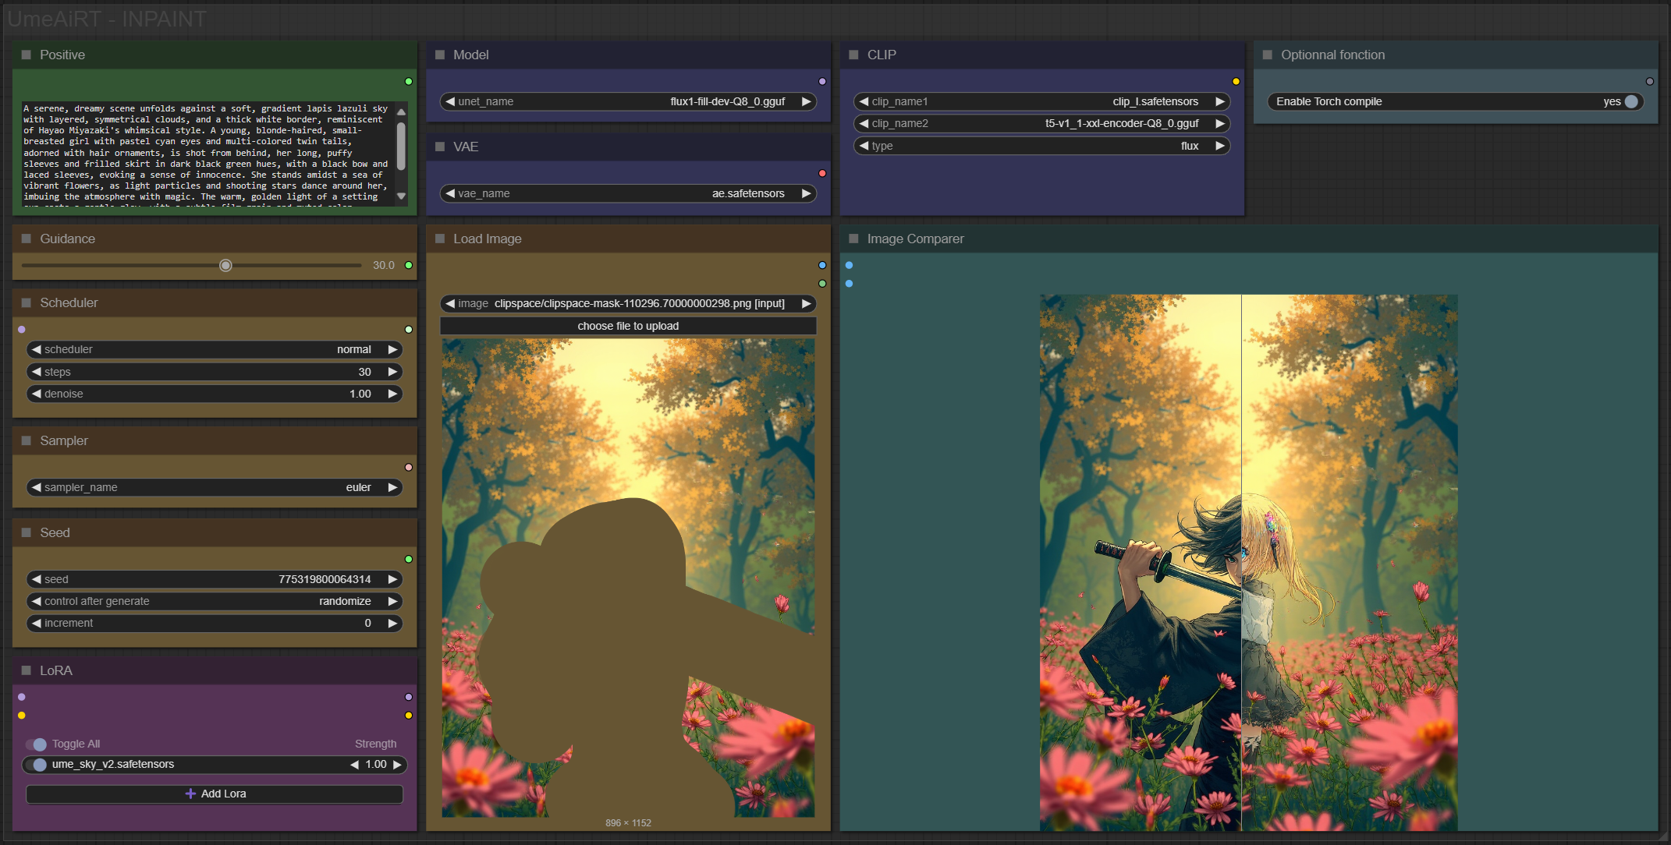Image resolution: width=1671 pixels, height=845 pixels.
Task: Click right arrow on steps value
Action: (x=393, y=372)
